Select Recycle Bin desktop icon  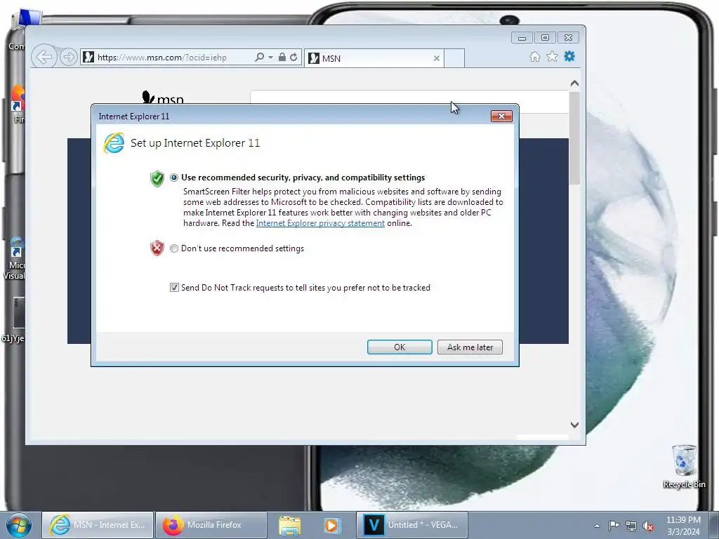coord(684,466)
